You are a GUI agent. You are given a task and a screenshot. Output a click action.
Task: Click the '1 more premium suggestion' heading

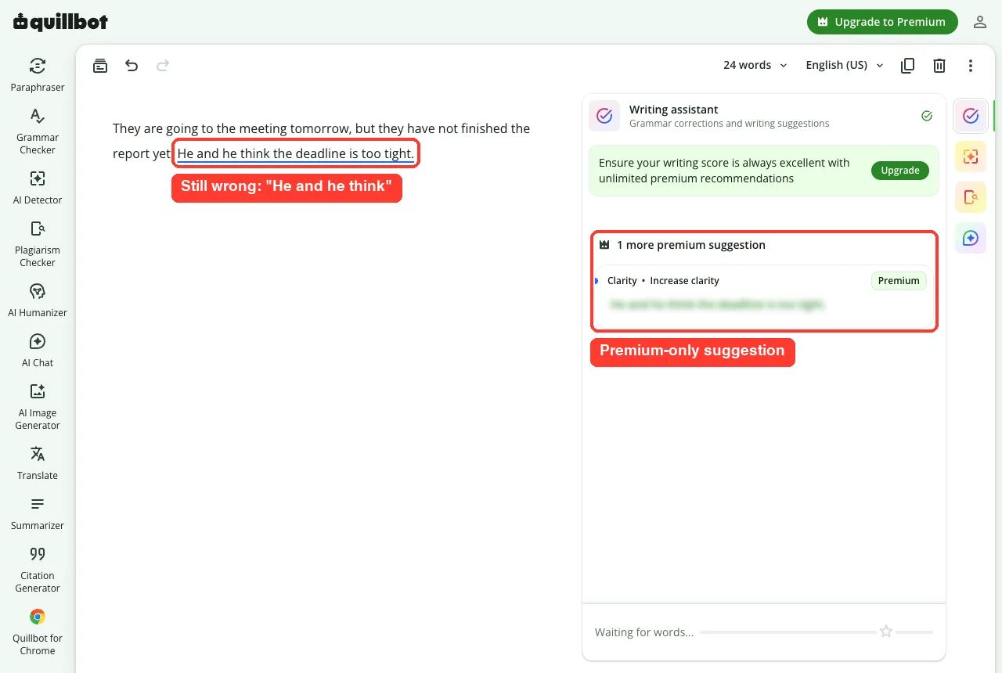point(691,245)
